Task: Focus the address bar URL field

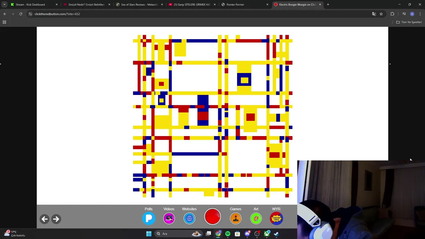Action: pyautogui.click(x=199, y=14)
